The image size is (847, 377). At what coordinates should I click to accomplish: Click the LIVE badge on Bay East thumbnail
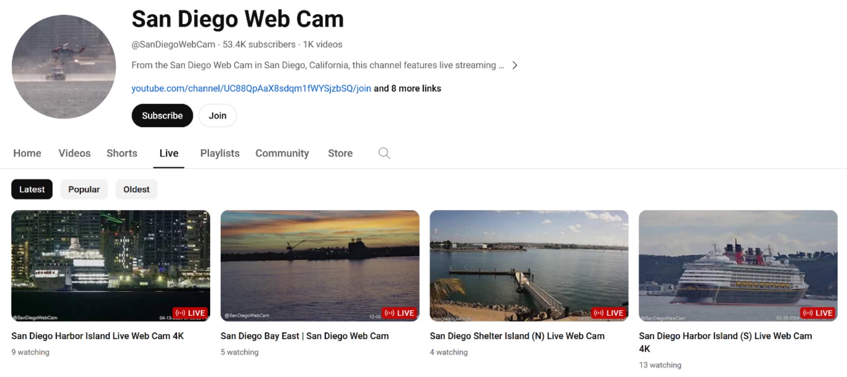(400, 313)
